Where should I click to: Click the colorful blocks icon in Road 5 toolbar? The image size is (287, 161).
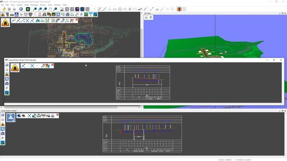(48, 66)
